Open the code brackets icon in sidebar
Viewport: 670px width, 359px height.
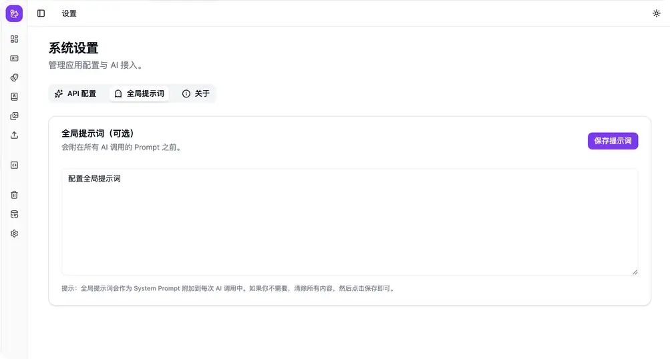14,165
